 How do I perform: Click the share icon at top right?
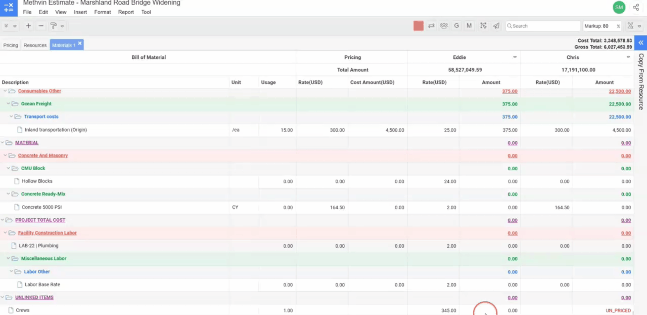point(636,7)
